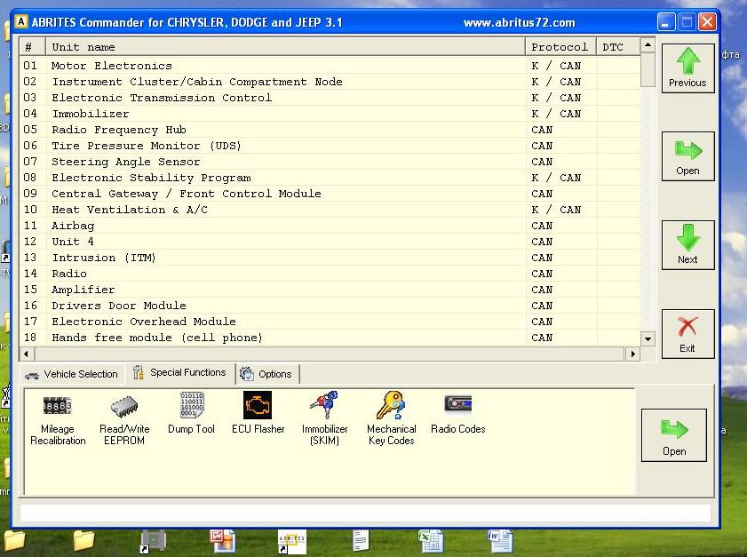Click the horizontal scroll left arrow

pyautogui.click(x=27, y=354)
